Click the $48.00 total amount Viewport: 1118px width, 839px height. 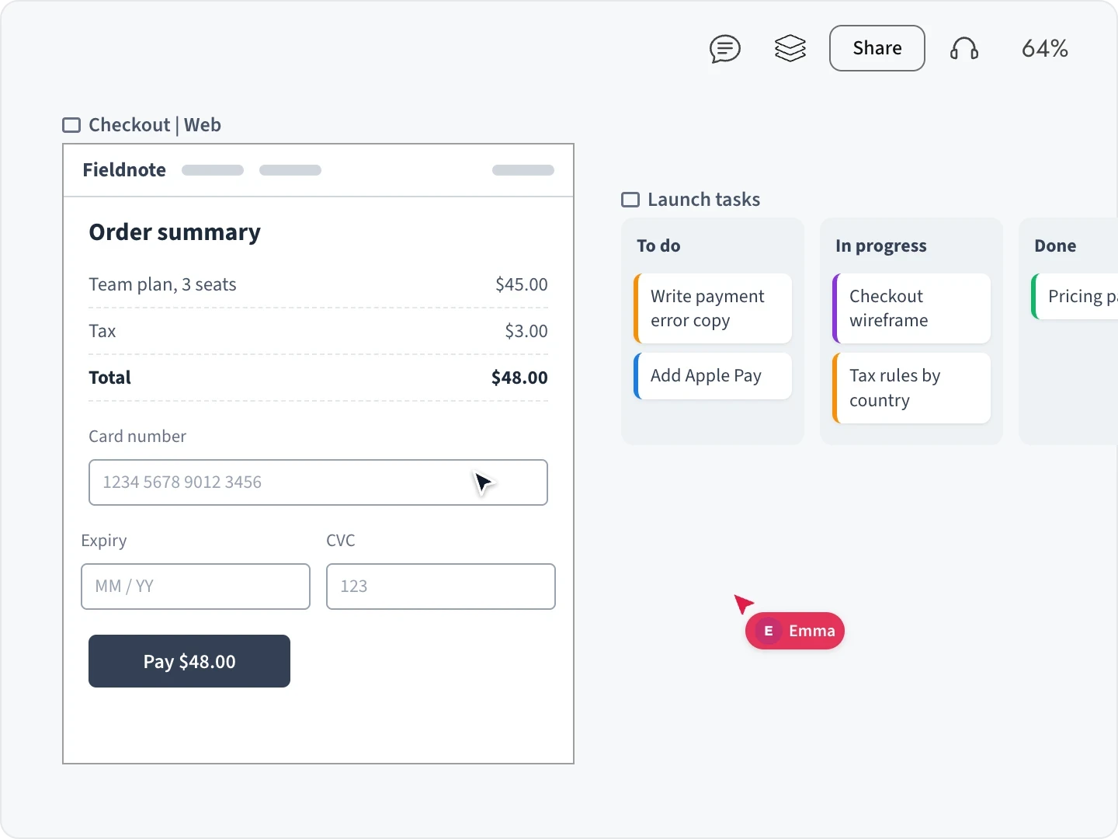[519, 378]
